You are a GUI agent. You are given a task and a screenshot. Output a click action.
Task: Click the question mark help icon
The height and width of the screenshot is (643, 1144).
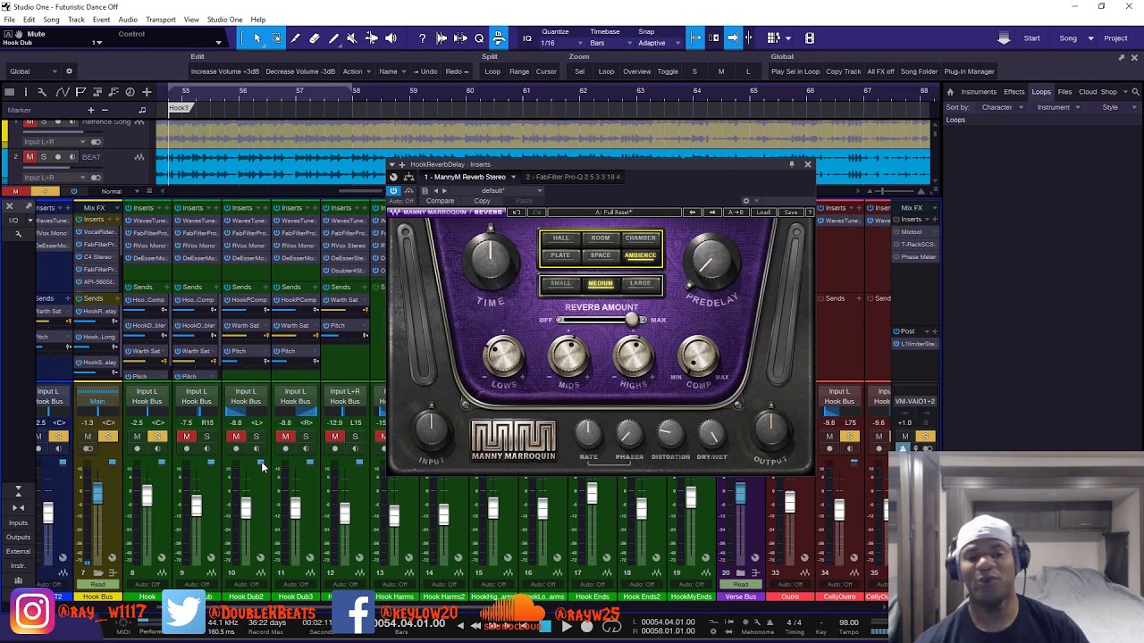422,38
